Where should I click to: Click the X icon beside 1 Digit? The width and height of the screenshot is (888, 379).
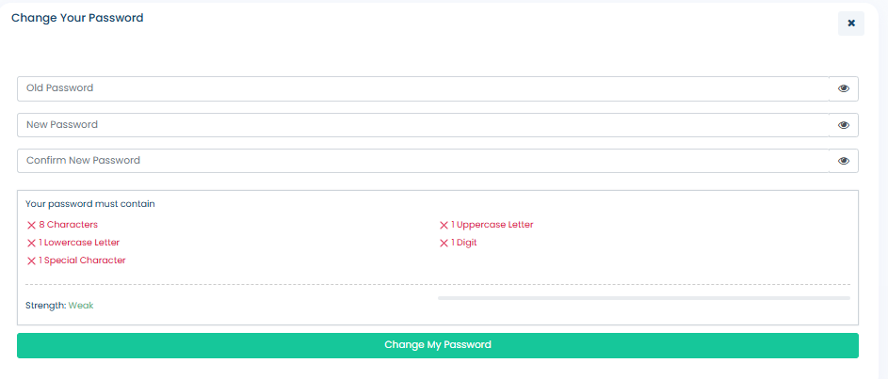coord(444,244)
